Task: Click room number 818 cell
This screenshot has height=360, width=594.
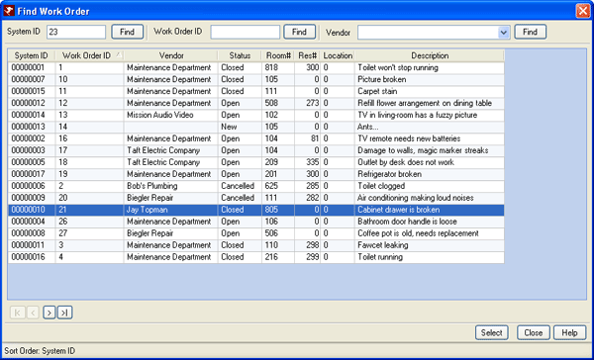Action: (278, 68)
